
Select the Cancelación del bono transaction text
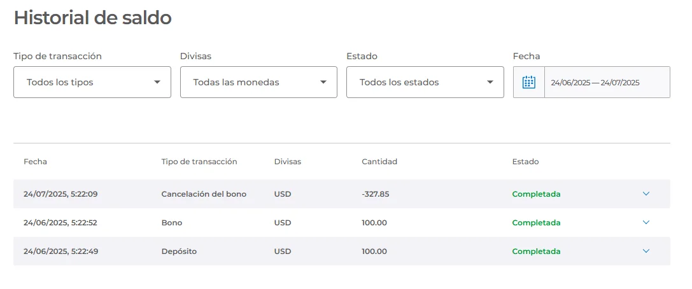click(x=204, y=194)
